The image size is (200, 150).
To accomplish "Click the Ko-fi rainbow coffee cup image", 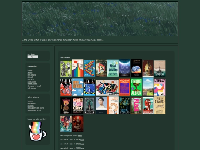I will click(x=37, y=131).
